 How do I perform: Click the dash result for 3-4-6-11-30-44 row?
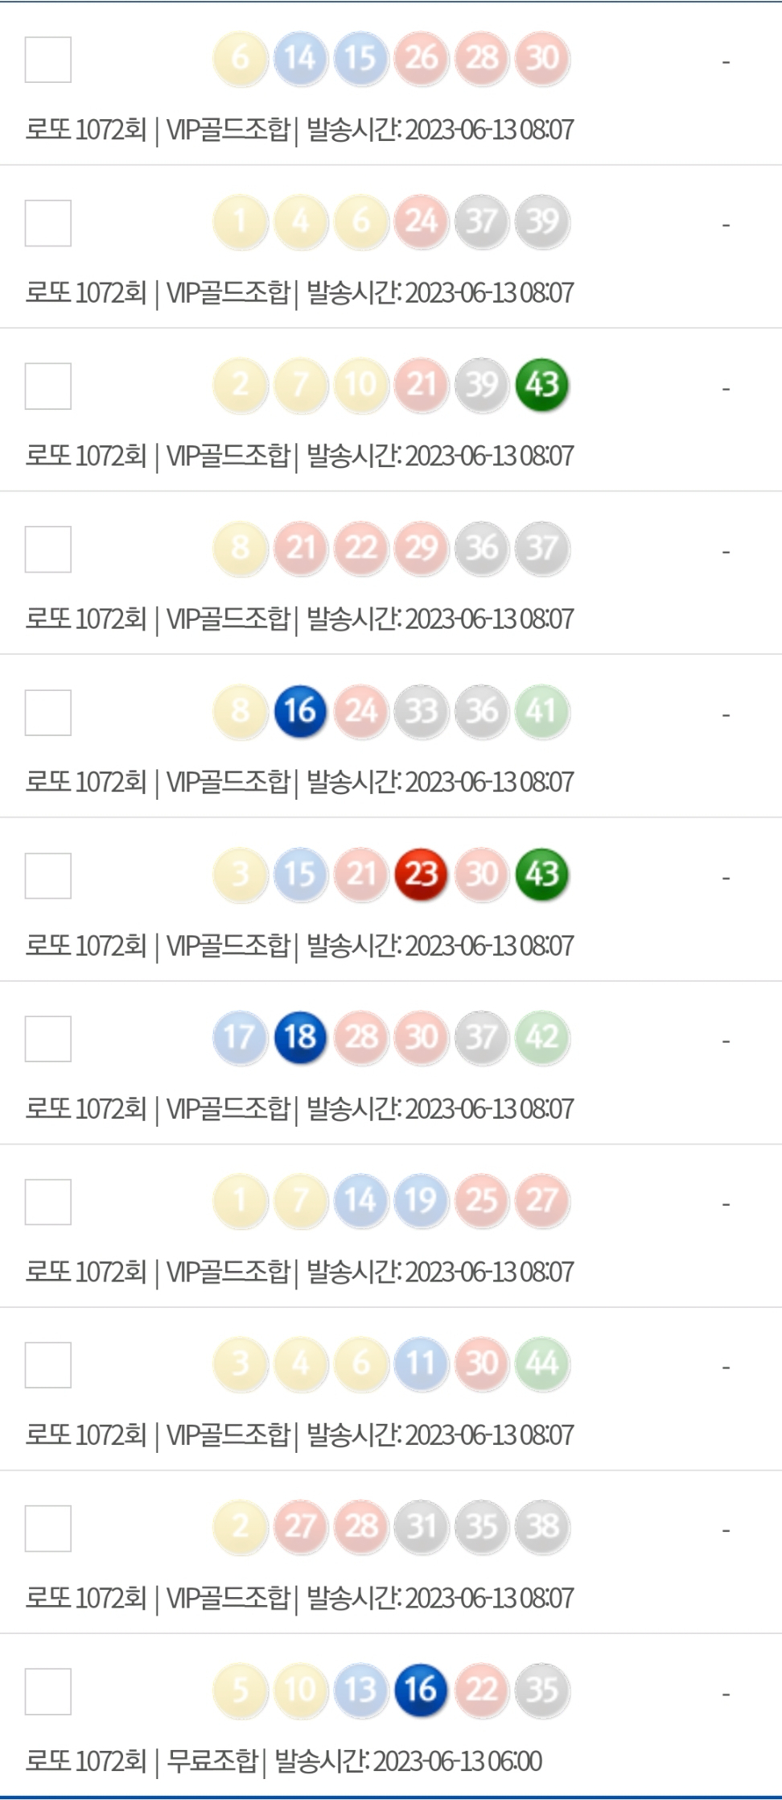coord(726,1368)
